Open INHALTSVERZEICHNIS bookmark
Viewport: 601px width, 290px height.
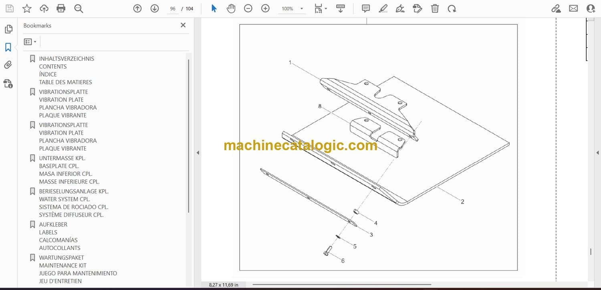click(67, 58)
